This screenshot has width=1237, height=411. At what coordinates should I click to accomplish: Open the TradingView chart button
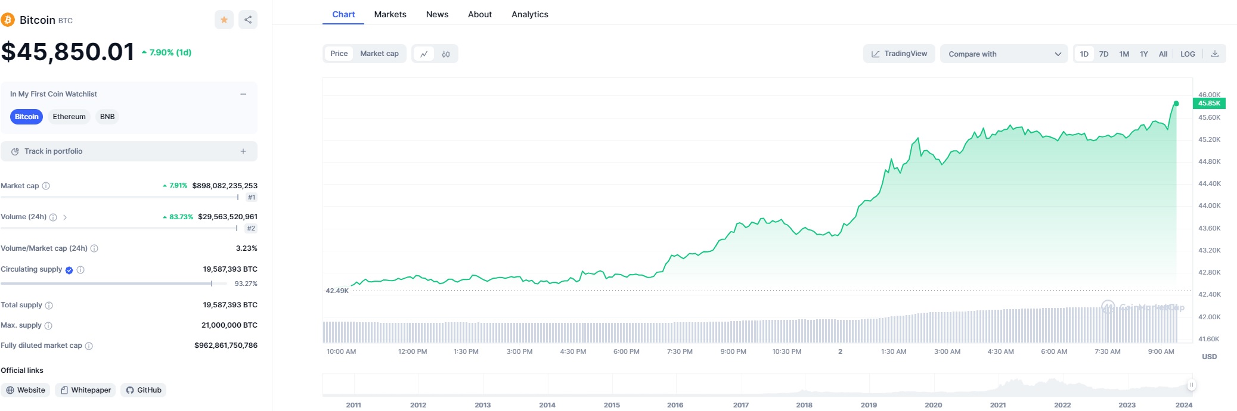tap(899, 54)
